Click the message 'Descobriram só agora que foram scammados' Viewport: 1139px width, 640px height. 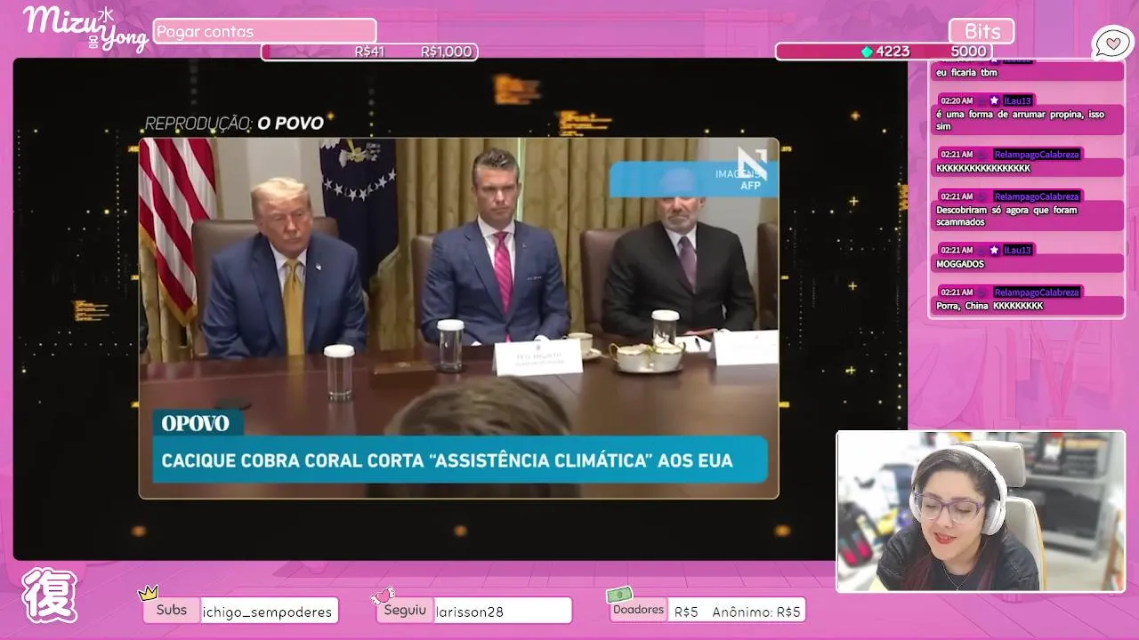pos(1006,216)
